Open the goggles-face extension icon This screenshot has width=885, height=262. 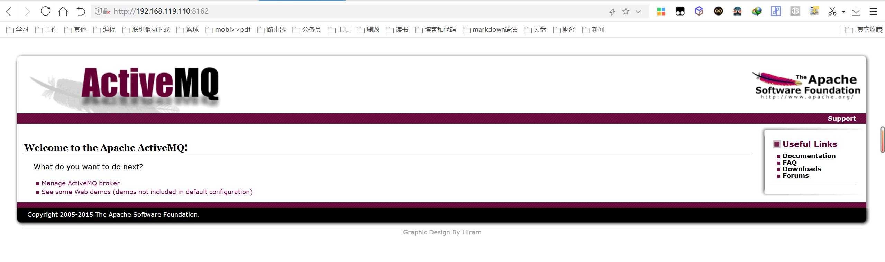coord(738,11)
